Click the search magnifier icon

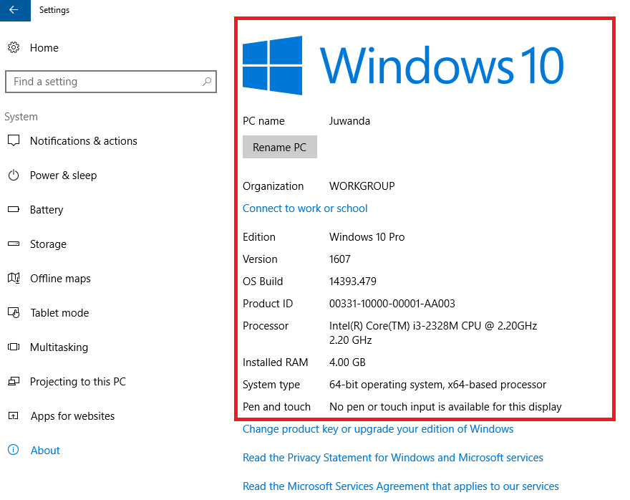tap(206, 82)
